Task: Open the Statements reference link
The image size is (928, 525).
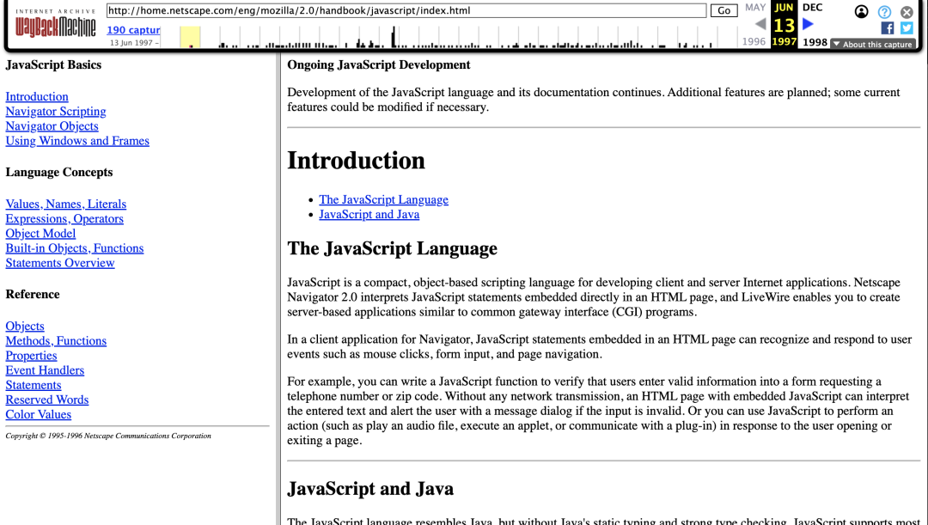Action: coord(34,385)
